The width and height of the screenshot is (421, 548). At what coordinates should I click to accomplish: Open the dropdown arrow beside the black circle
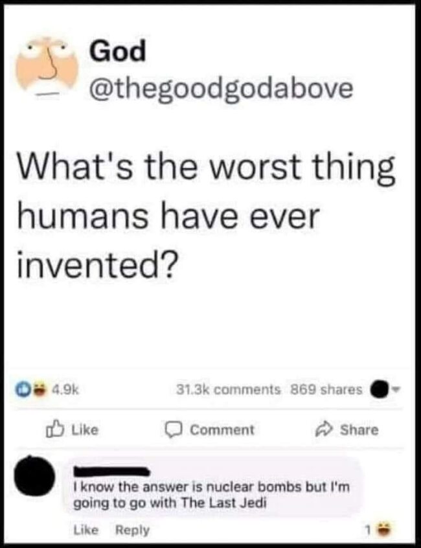pyautogui.click(x=395, y=388)
